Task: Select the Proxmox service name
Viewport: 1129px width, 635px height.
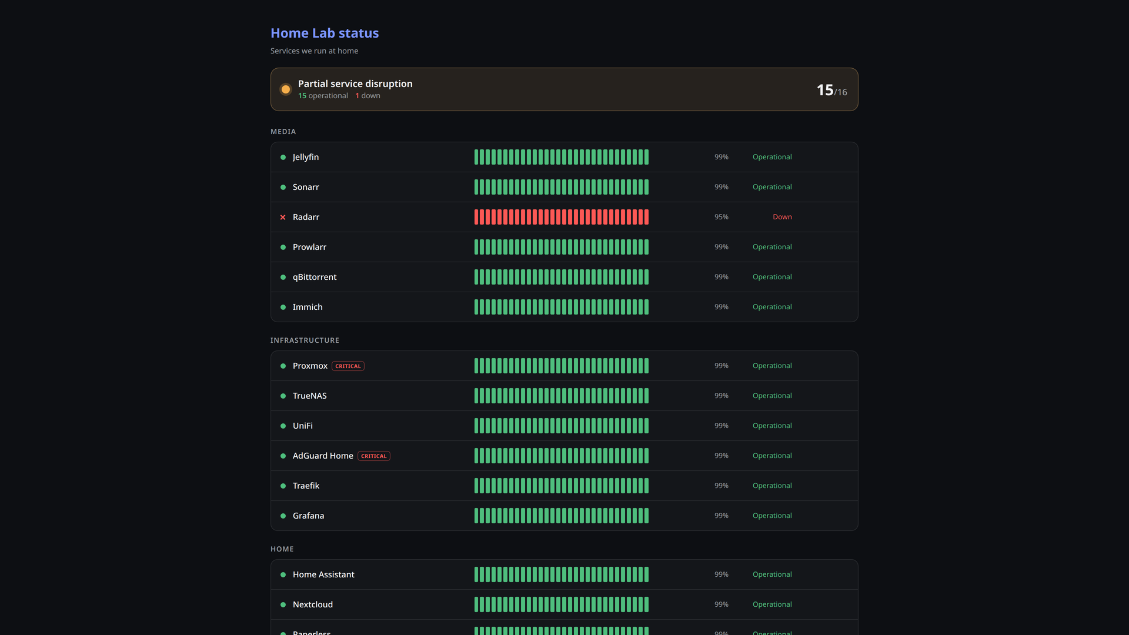Action: [310, 366]
